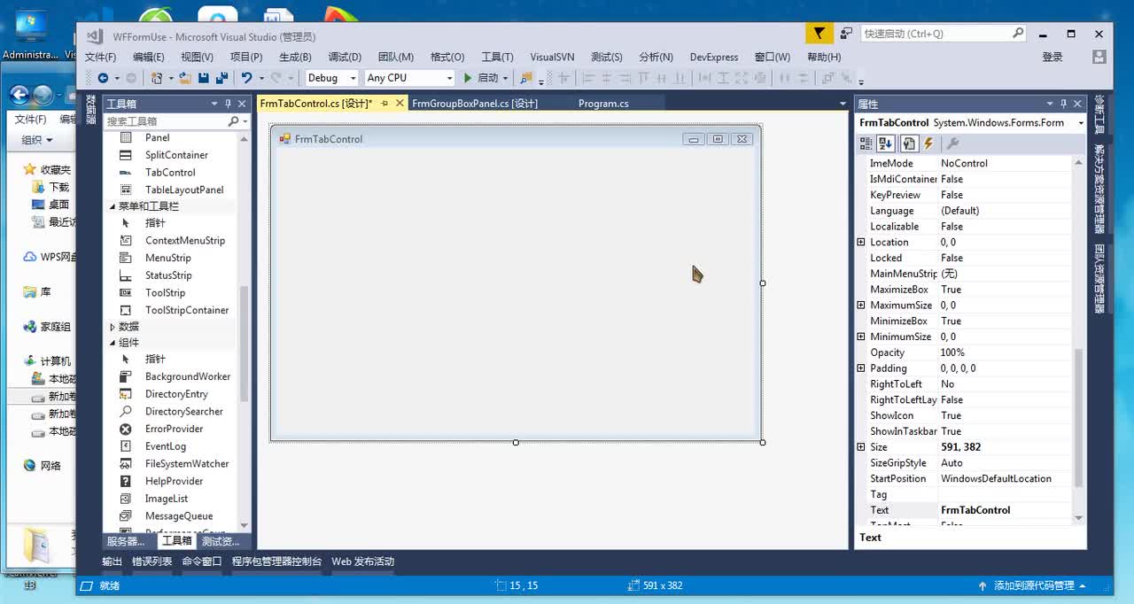The image size is (1134, 604).
Task: Choose ImageList component in the toolbox
Action: [167, 499]
